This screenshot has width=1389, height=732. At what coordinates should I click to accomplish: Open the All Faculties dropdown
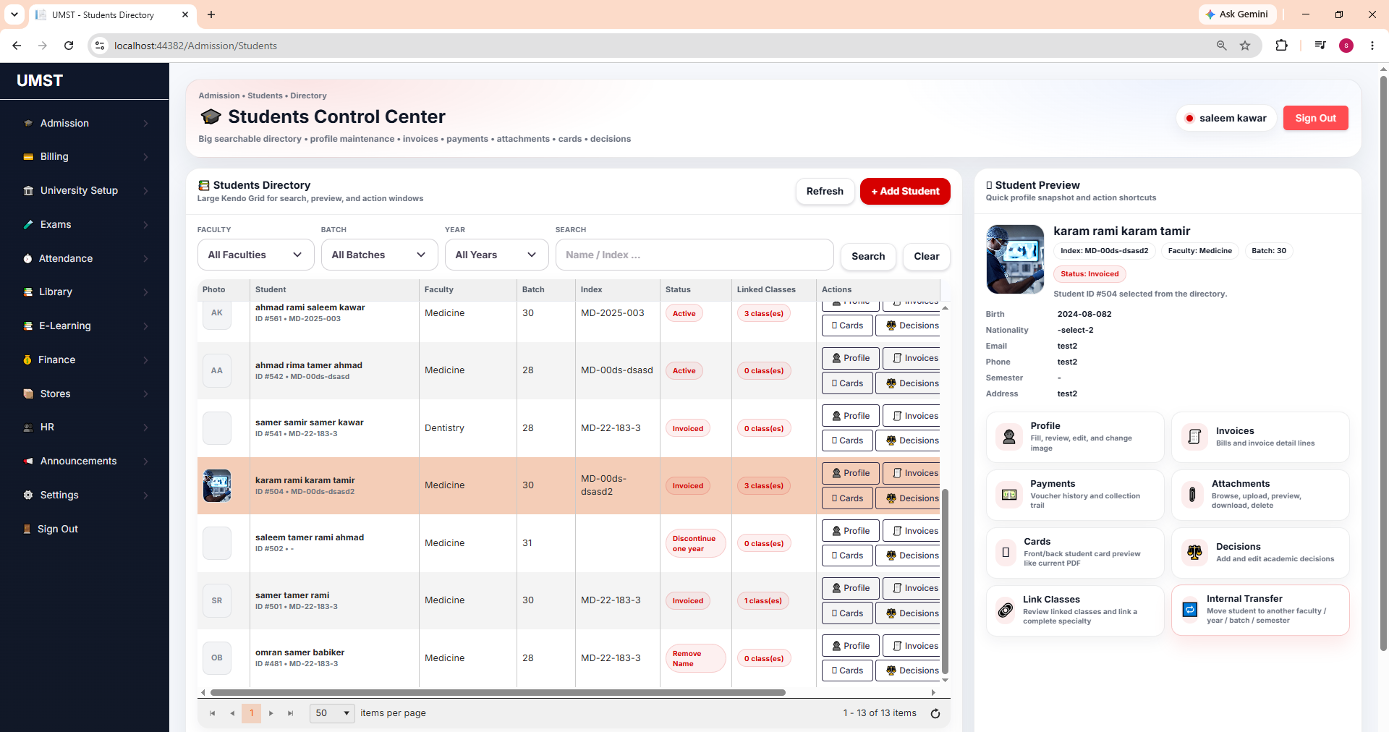click(x=255, y=255)
